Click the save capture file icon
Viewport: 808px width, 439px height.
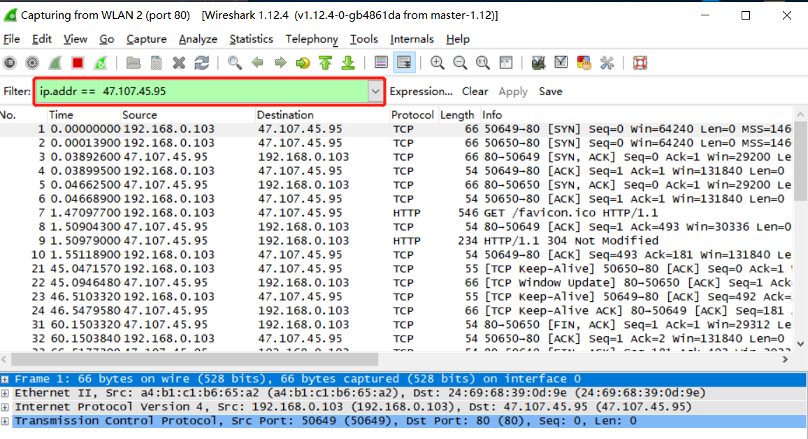click(x=156, y=63)
